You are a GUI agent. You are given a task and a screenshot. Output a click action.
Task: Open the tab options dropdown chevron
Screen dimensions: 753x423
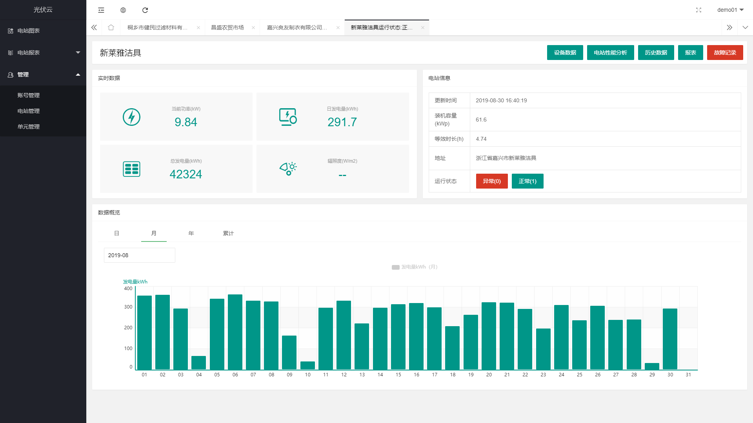click(745, 27)
